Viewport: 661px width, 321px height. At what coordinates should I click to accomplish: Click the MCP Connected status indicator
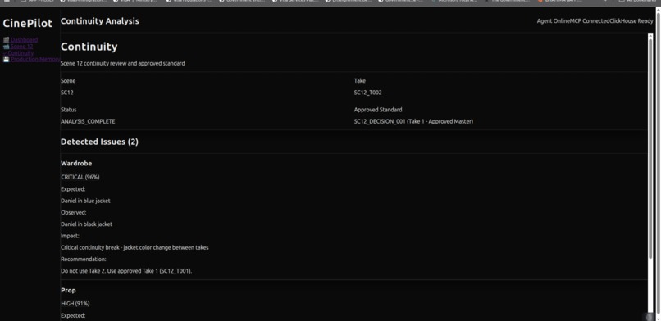pos(590,21)
